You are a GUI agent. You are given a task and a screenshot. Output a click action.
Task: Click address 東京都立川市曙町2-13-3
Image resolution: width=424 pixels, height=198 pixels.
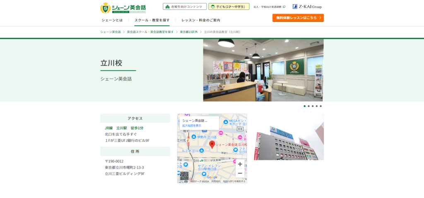tap(124, 167)
